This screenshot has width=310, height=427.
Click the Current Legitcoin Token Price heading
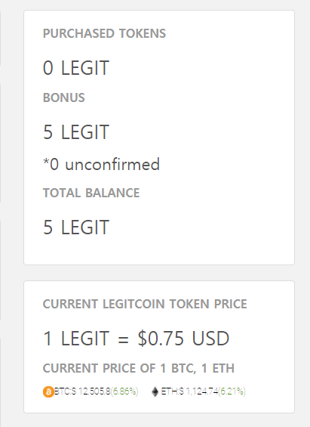point(145,304)
